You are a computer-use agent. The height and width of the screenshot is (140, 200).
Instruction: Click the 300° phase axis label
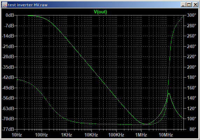tap(192, 15)
